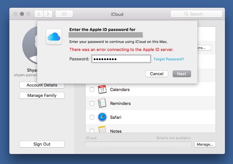Viewport: 233px width, 164px height.
Task: Go back with the left arrow button
Action: [x=39, y=14]
